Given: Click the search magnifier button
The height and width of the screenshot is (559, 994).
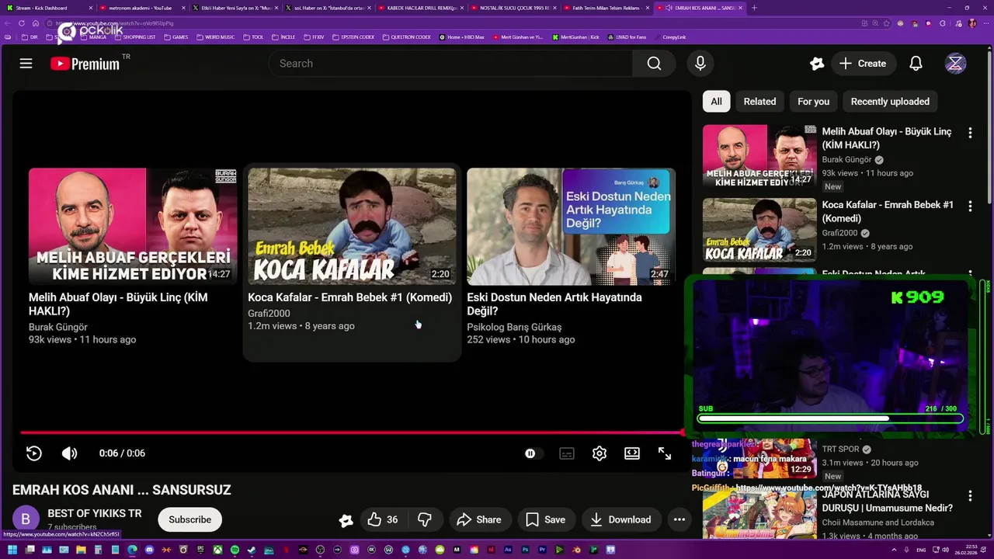Looking at the screenshot, I should tap(655, 64).
